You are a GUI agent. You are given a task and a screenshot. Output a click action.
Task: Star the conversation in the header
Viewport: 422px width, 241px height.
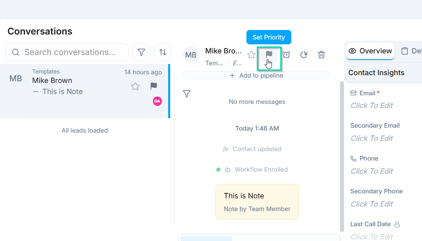tap(251, 55)
